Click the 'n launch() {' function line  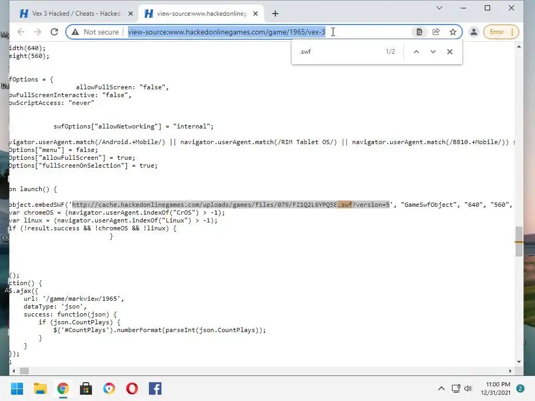pos(33,189)
